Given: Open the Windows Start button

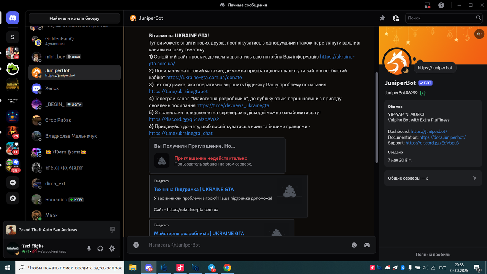Looking at the screenshot, I should 8,268.
